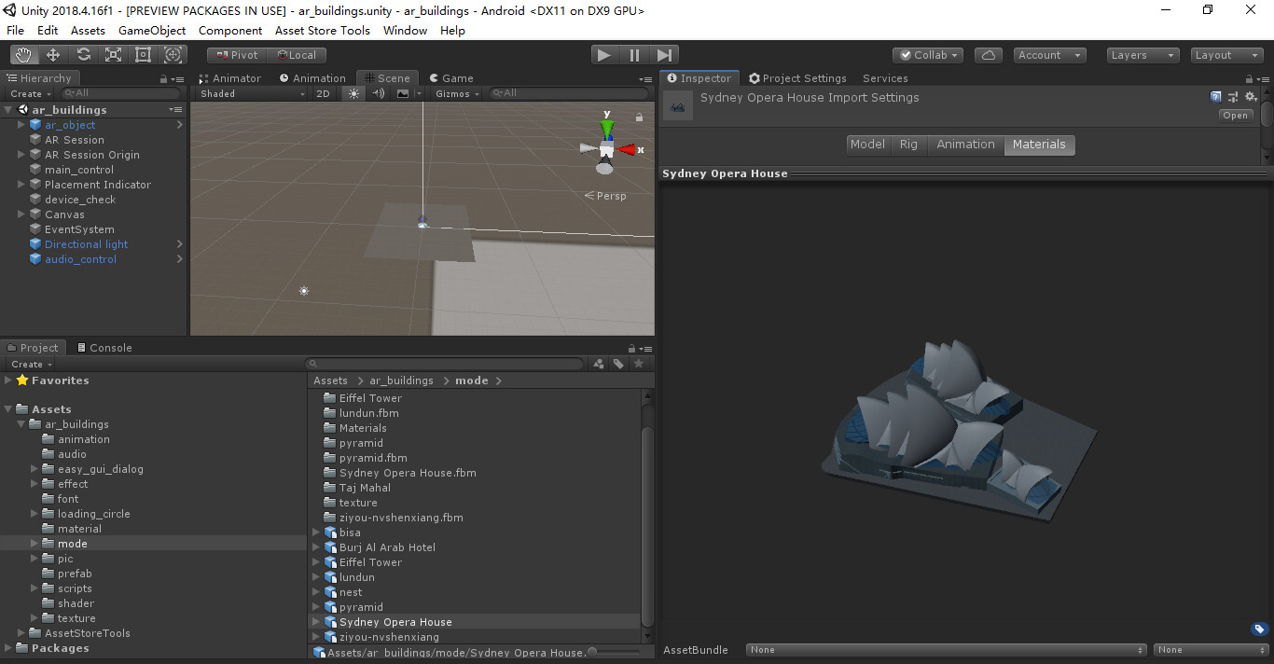The width and height of the screenshot is (1274, 664).
Task: Toggle 2D mode in the Scene view
Action: pyautogui.click(x=323, y=93)
